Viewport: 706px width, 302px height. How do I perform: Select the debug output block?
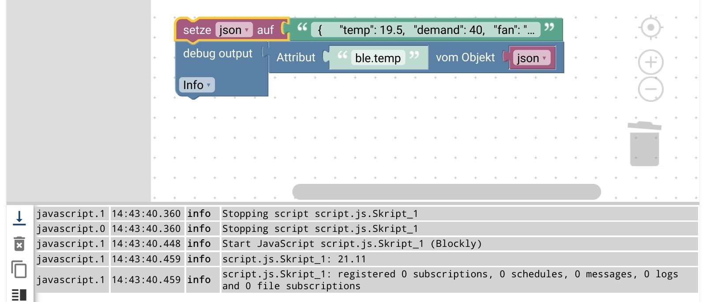point(218,53)
